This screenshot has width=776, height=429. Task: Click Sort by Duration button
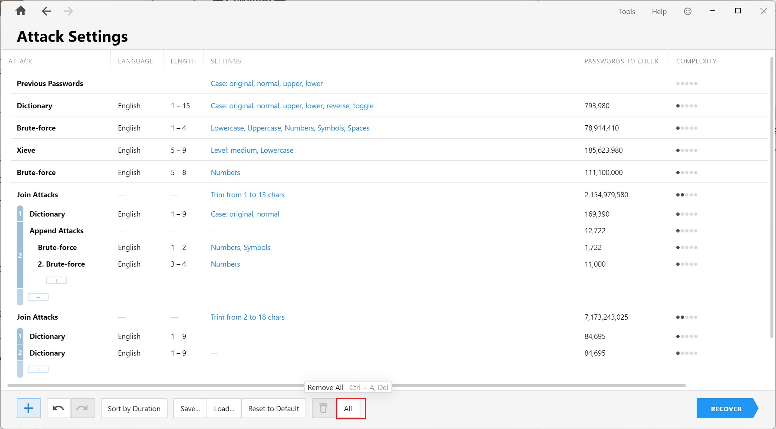pyautogui.click(x=134, y=408)
